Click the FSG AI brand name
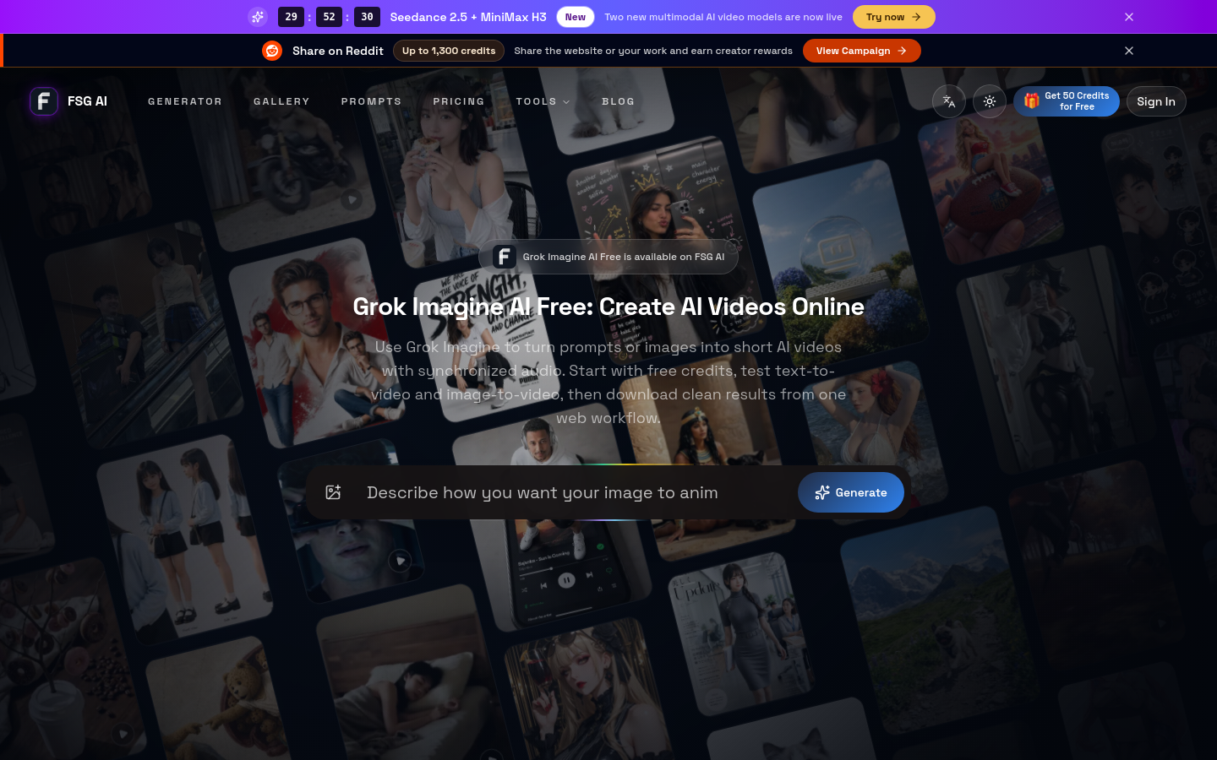The height and width of the screenshot is (760, 1217). pos(87,101)
